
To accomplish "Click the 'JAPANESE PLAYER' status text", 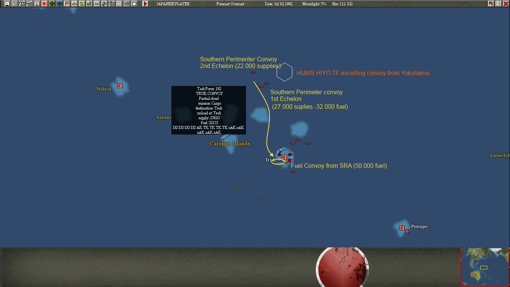I will (x=173, y=4).
